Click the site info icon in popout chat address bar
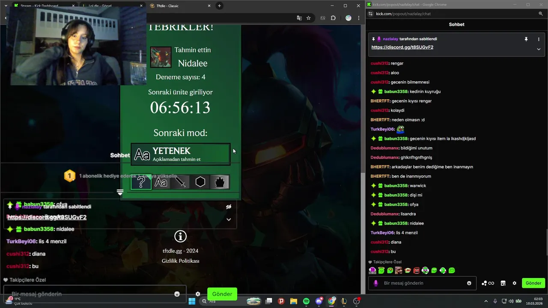The height and width of the screenshot is (308, 548). (x=370, y=14)
